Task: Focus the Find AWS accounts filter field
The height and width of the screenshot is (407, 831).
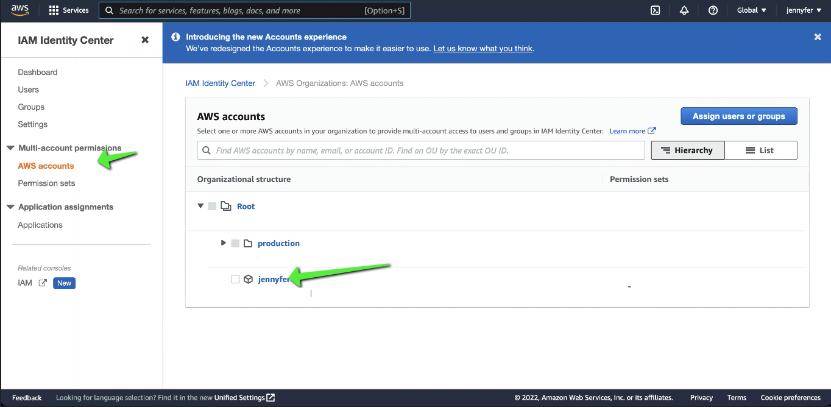Action: 421,150
